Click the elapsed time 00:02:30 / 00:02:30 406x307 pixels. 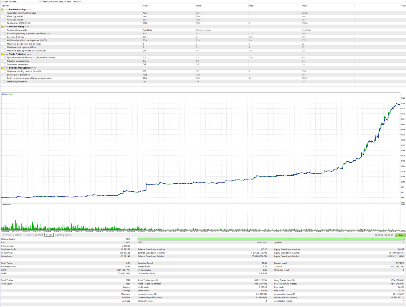point(384,235)
